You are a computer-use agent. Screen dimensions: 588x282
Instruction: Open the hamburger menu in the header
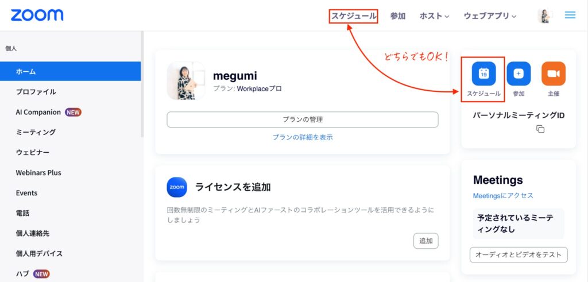click(570, 16)
